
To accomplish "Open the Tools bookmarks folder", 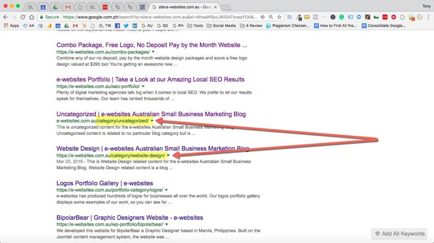I will tap(195, 25).
